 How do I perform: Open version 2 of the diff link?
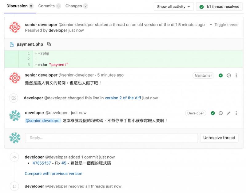point(123,98)
